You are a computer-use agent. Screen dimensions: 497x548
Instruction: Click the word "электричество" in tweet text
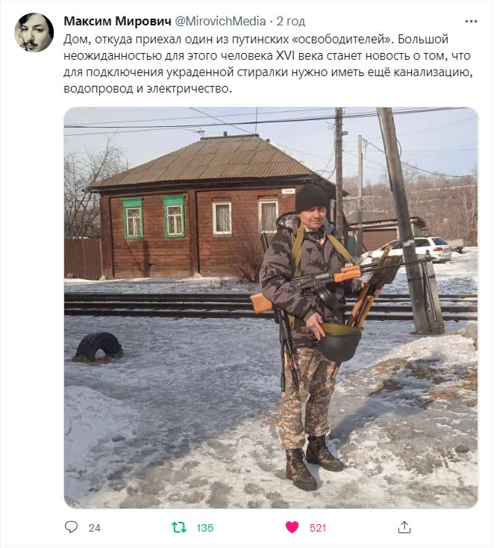189,89
